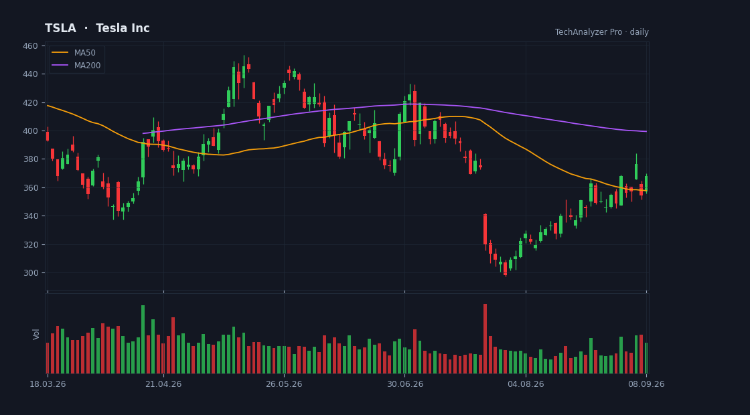750x415 pixels.
Task: Click the Vol axis label
Action: (36, 334)
